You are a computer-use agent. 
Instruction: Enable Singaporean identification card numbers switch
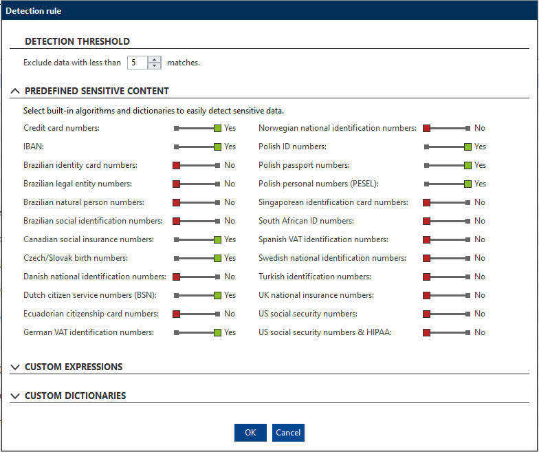[x=447, y=202]
